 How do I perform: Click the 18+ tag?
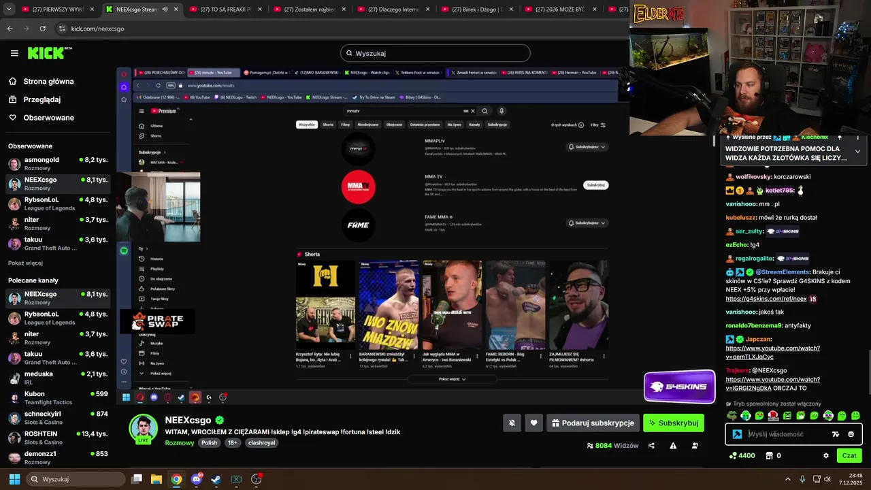(232, 442)
